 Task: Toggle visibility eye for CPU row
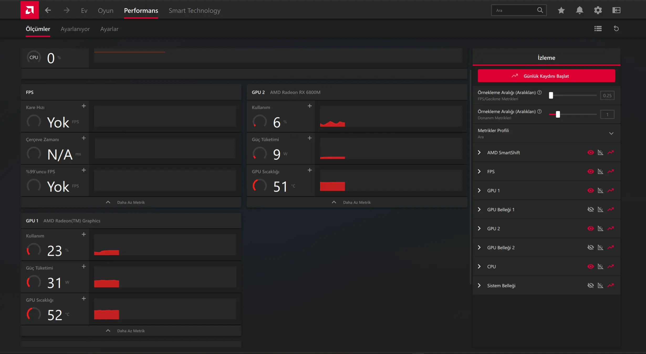tap(590, 266)
